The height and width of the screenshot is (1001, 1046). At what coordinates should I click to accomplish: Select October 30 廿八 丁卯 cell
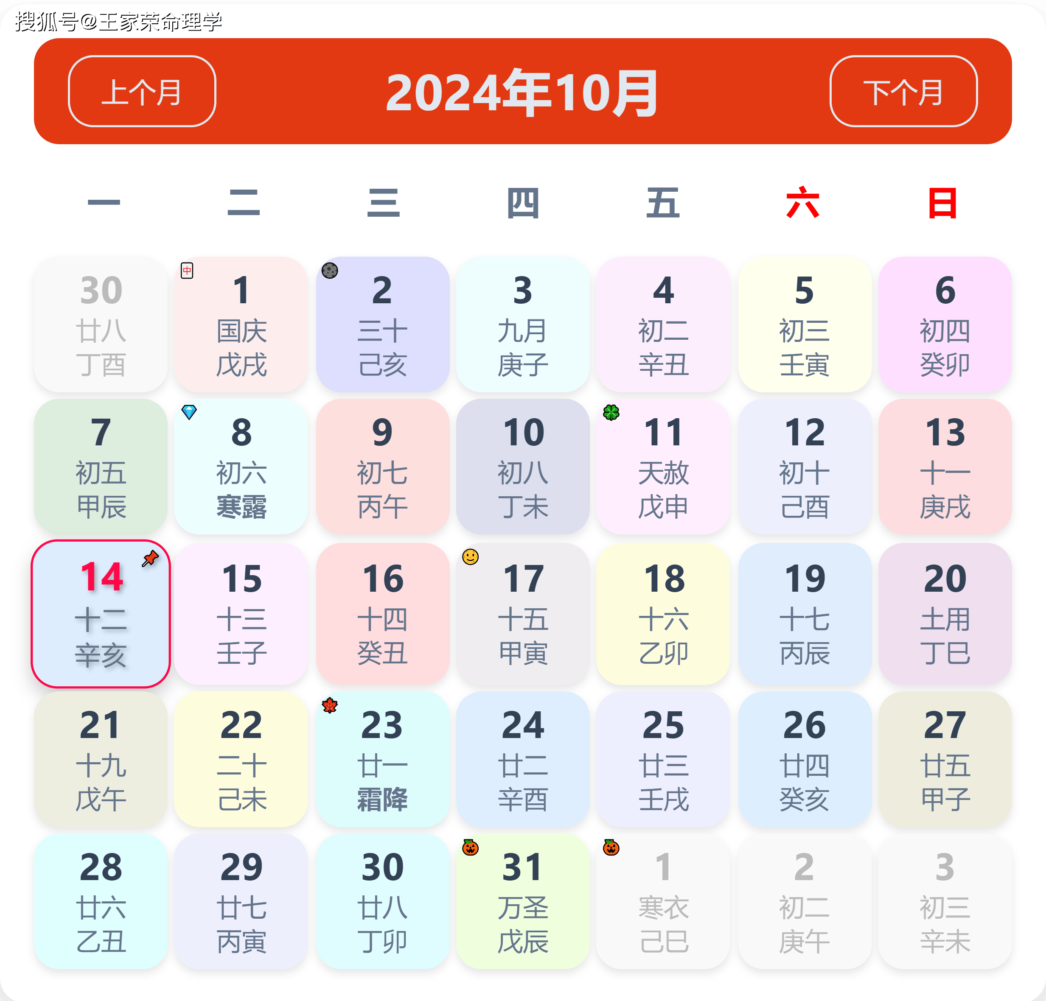pyautogui.click(x=383, y=901)
